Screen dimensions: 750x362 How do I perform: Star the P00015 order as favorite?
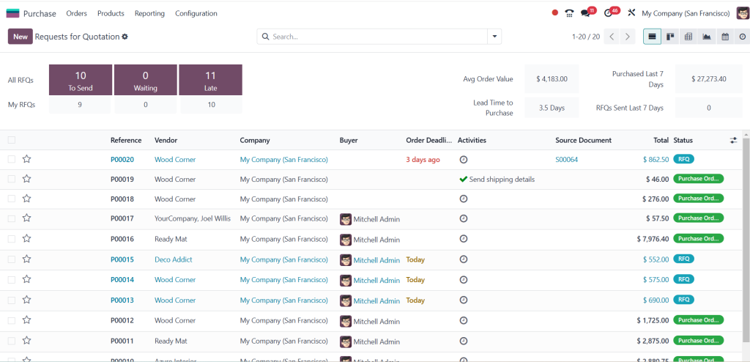pyautogui.click(x=27, y=259)
